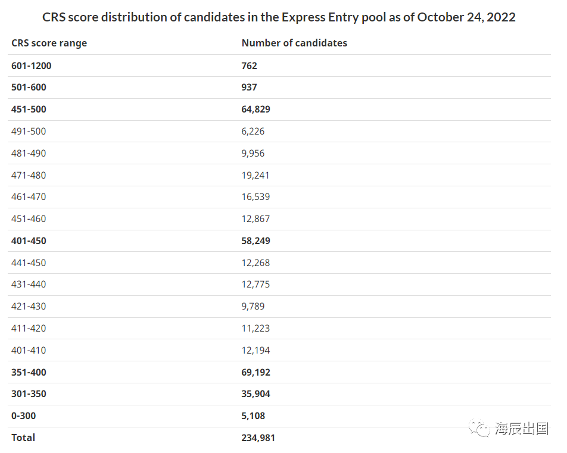This screenshot has height=453, width=567.
Task: Select the bold 401-450 range row
Action: coord(279,240)
